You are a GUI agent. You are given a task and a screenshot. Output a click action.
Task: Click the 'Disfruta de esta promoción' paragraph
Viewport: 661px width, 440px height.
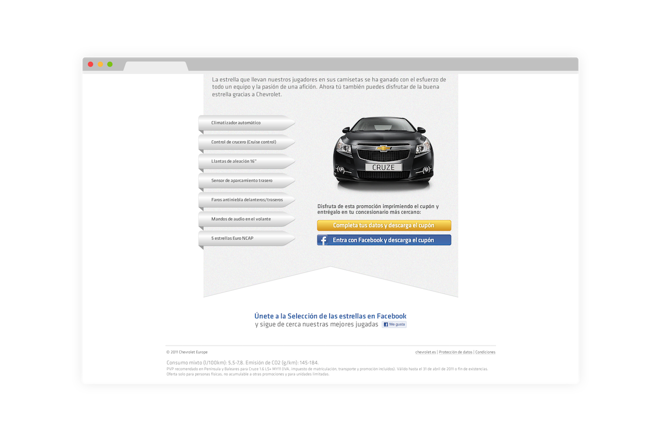pyautogui.click(x=378, y=209)
